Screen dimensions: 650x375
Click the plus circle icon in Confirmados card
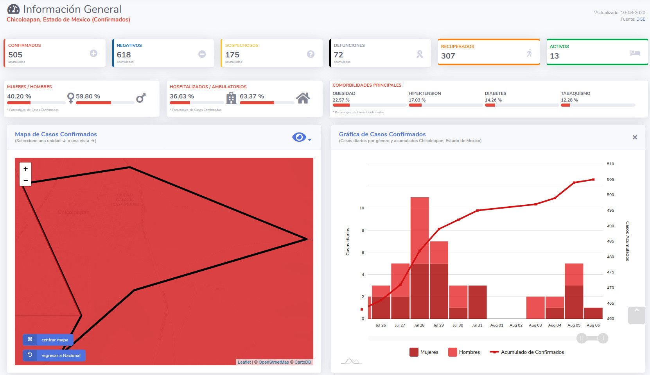pos(93,54)
